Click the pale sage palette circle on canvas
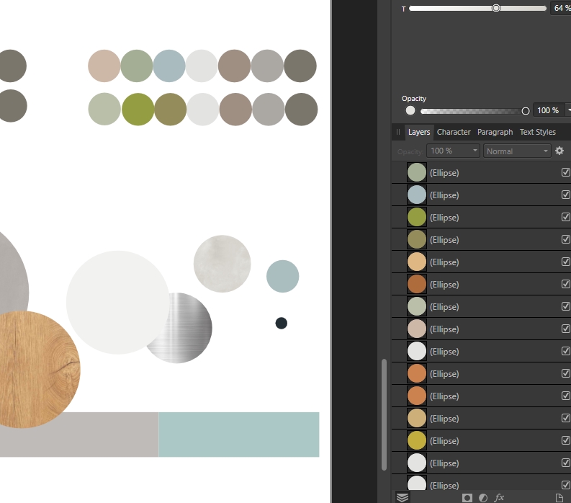The width and height of the screenshot is (571, 503). [x=104, y=109]
